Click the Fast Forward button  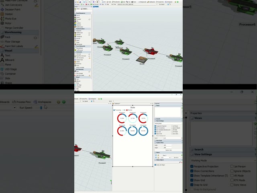95,4
